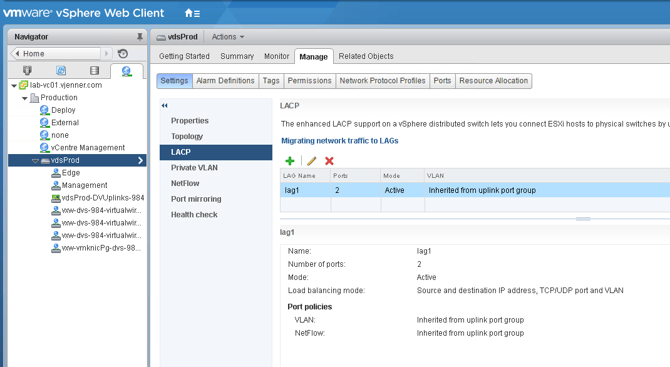This screenshot has height=367, width=670.
Task: Click the Edge port group icon
Action: tap(56, 173)
